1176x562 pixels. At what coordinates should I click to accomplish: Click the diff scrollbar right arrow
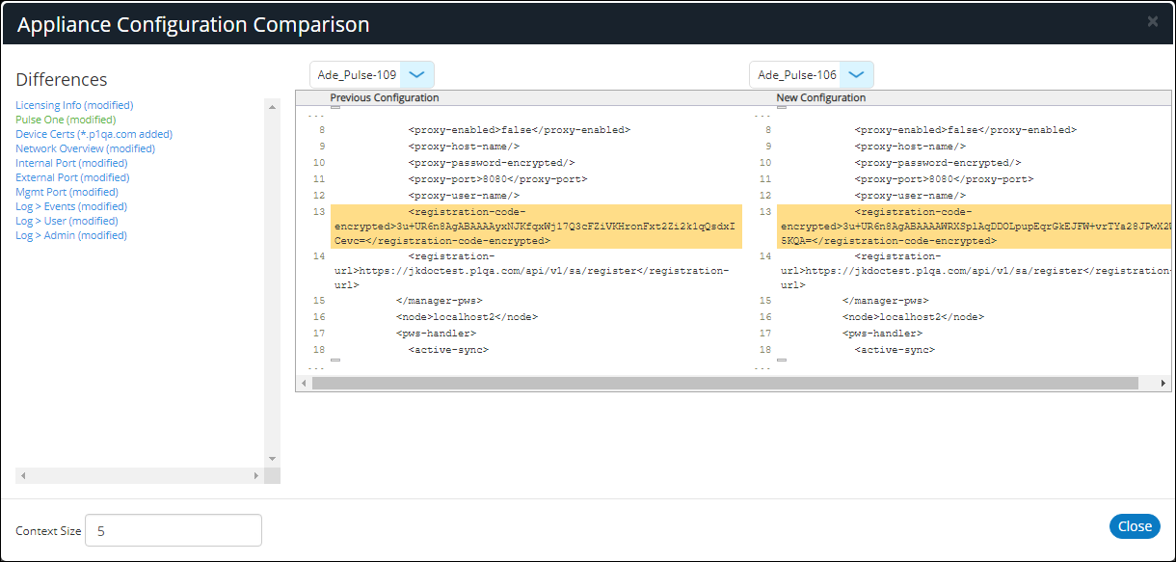pos(1163,384)
